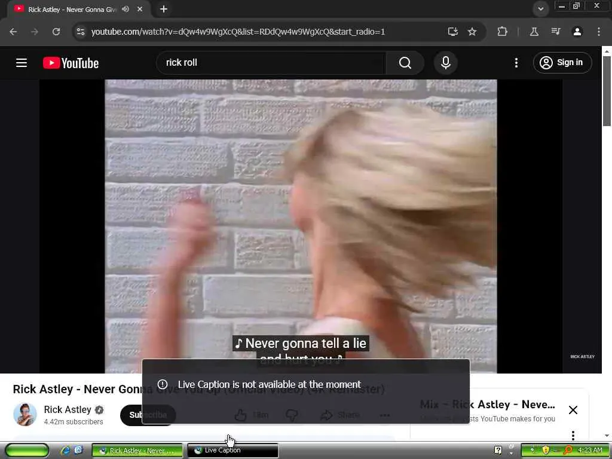Open the Mix panel three-dot options

click(x=573, y=435)
